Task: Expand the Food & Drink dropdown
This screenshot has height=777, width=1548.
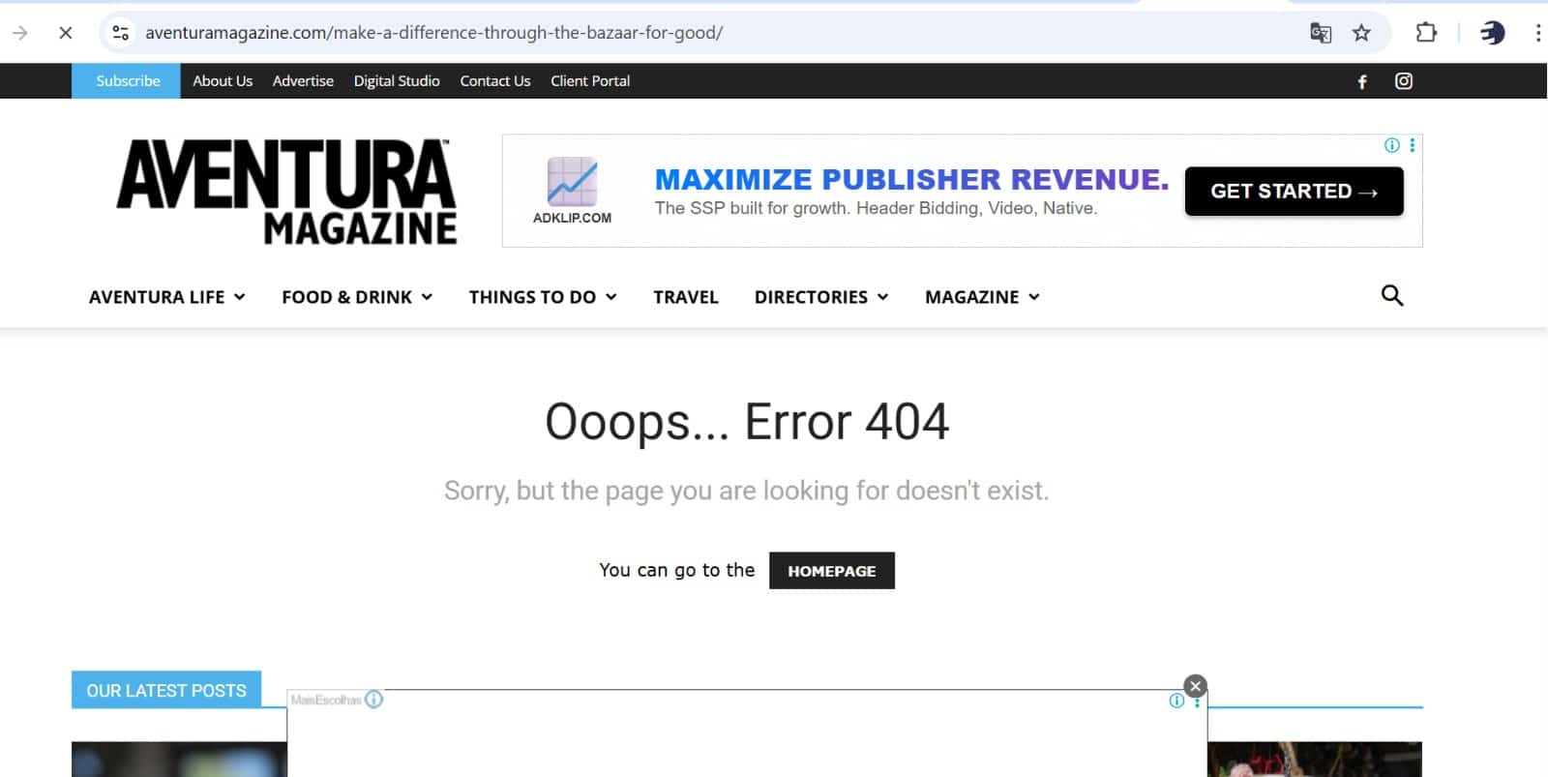Action: tap(356, 297)
